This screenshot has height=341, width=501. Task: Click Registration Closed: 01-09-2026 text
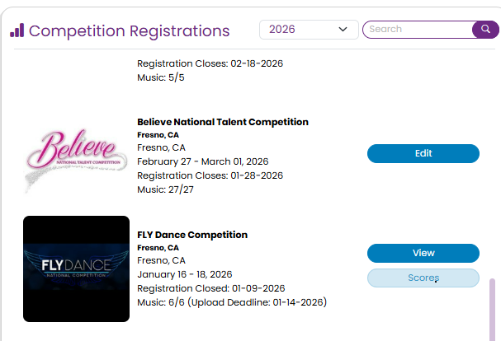(210, 288)
